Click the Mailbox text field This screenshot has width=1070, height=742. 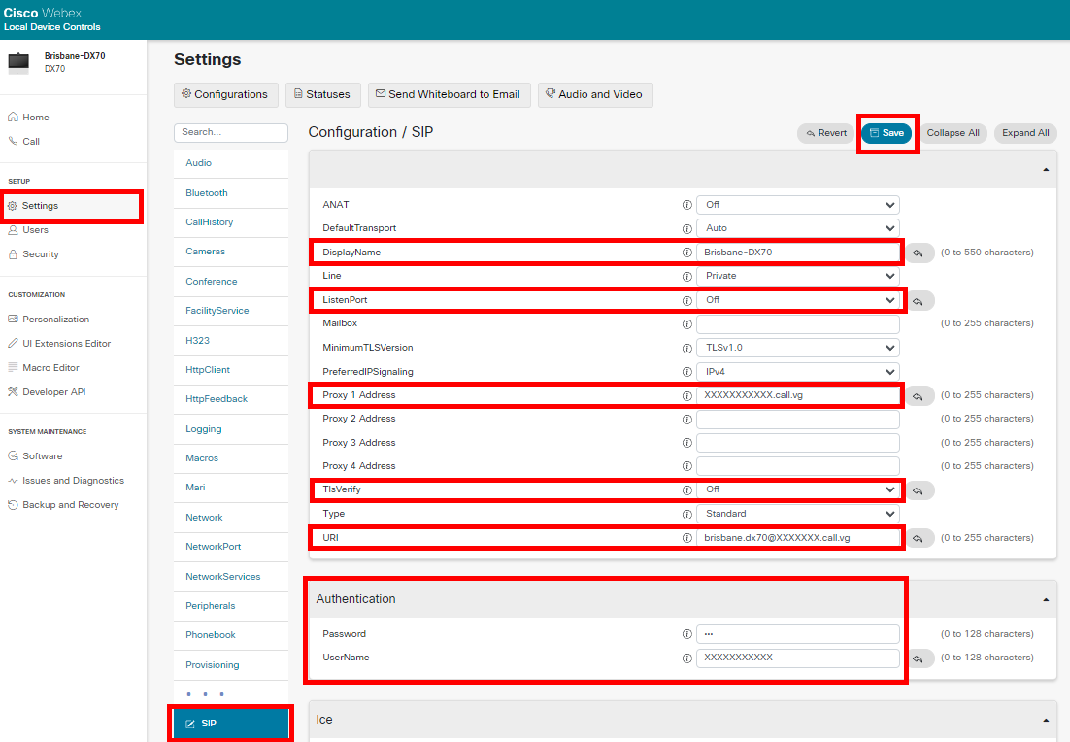pos(798,323)
